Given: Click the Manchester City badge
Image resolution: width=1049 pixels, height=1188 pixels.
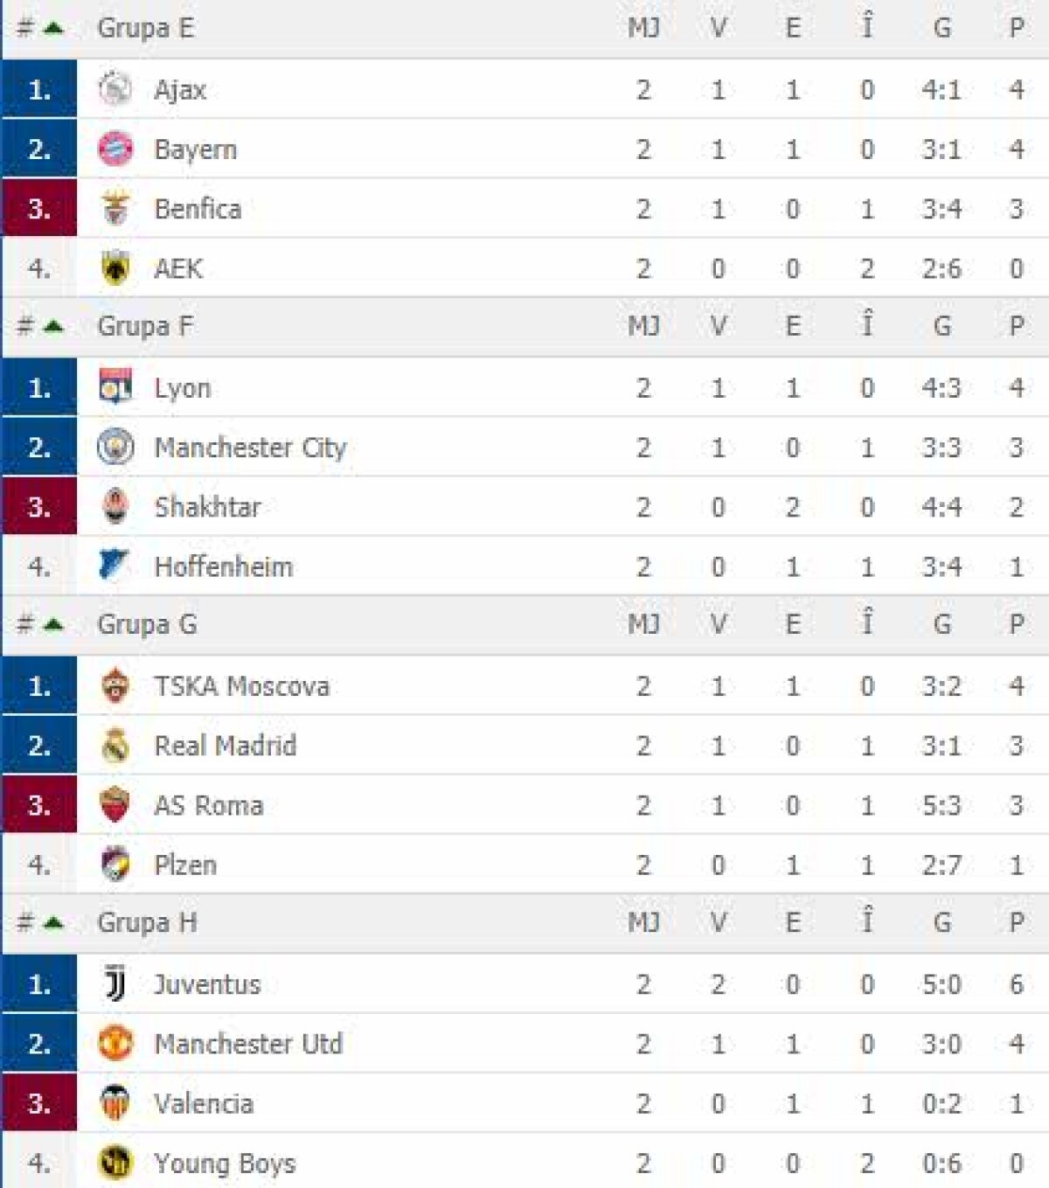Looking at the screenshot, I should point(115,448).
